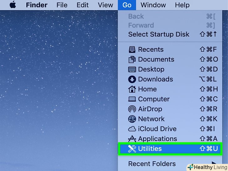Screen dimensions: 228x171
Task: Click the Network globe icon
Action: coord(132,119)
